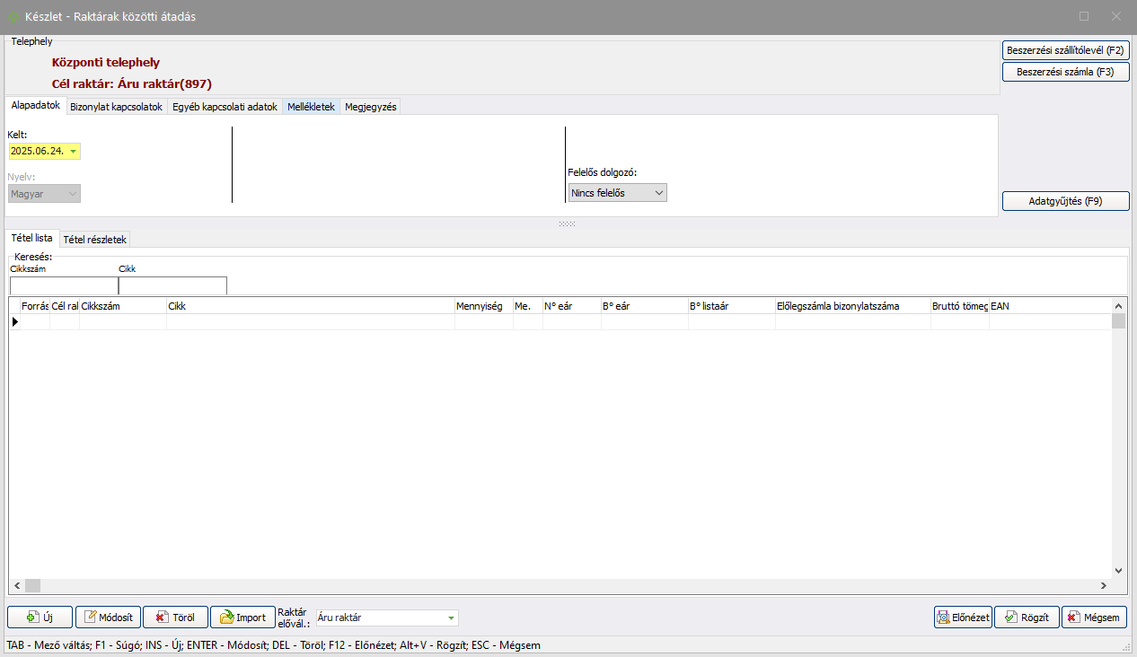Click the horizontal scrollbar right arrow
This screenshot has height=657, width=1137.
(x=1103, y=585)
